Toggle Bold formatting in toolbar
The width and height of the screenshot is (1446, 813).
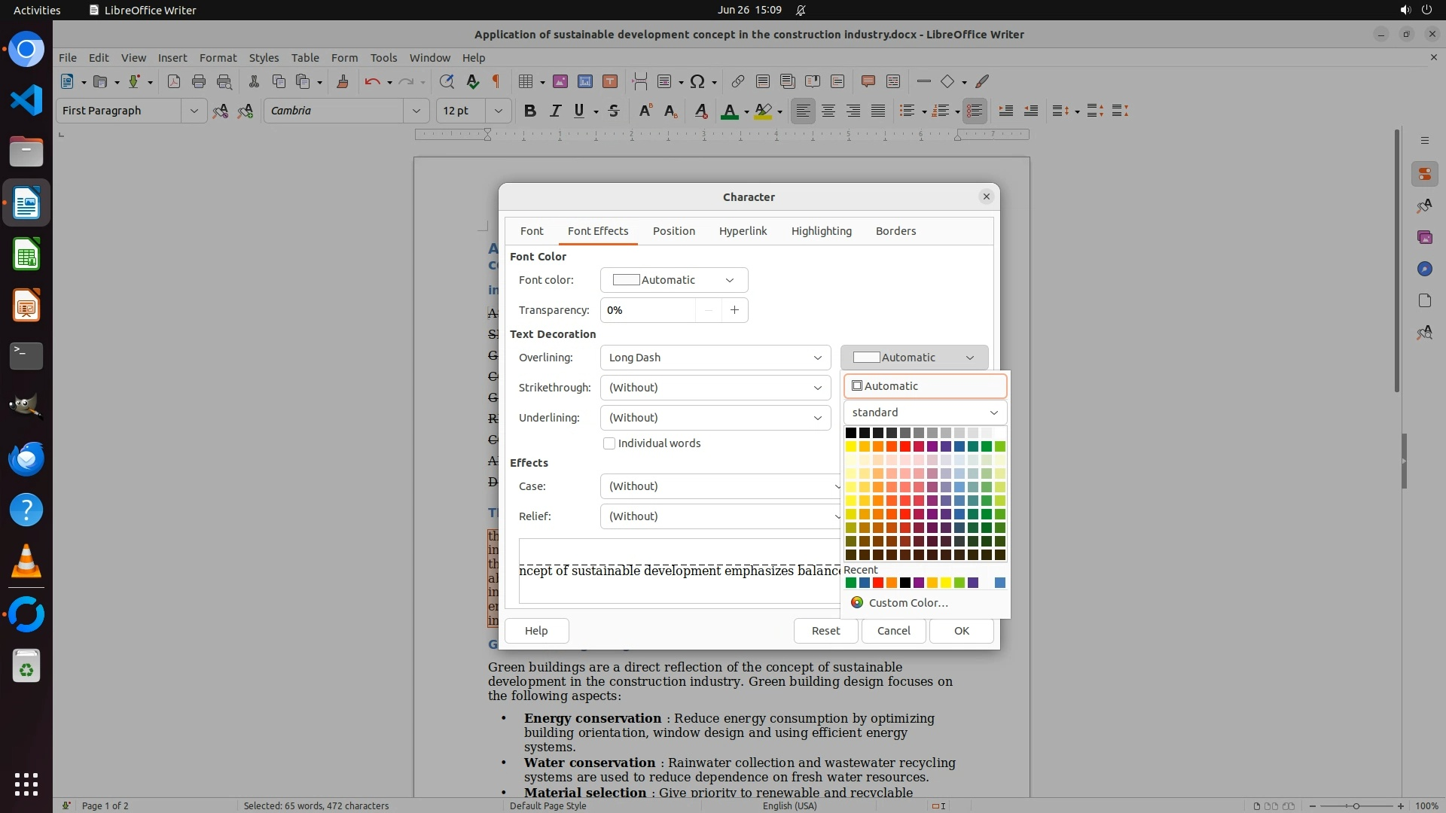pyautogui.click(x=529, y=111)
